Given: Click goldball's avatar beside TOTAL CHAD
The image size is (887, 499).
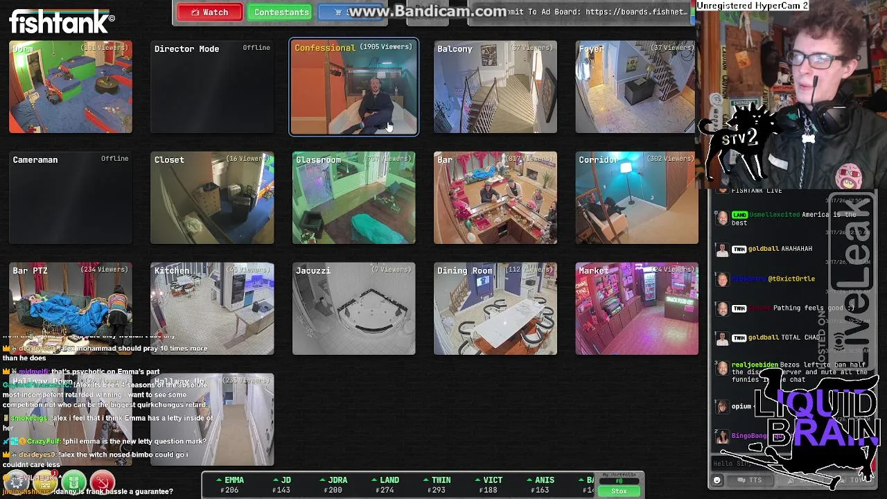Looking at the screenshot, I should click(x=722, y=338).
